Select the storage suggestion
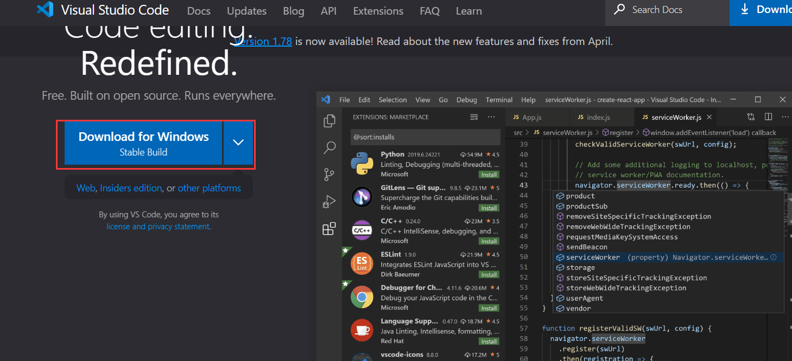The height and width of the screenshot is (361, 792). pyautogui.click(x=668, y=268)
